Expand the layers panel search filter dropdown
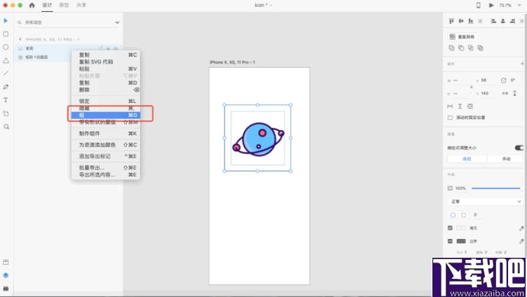Screen dimensions: 527x297 [x=117, y=22]
